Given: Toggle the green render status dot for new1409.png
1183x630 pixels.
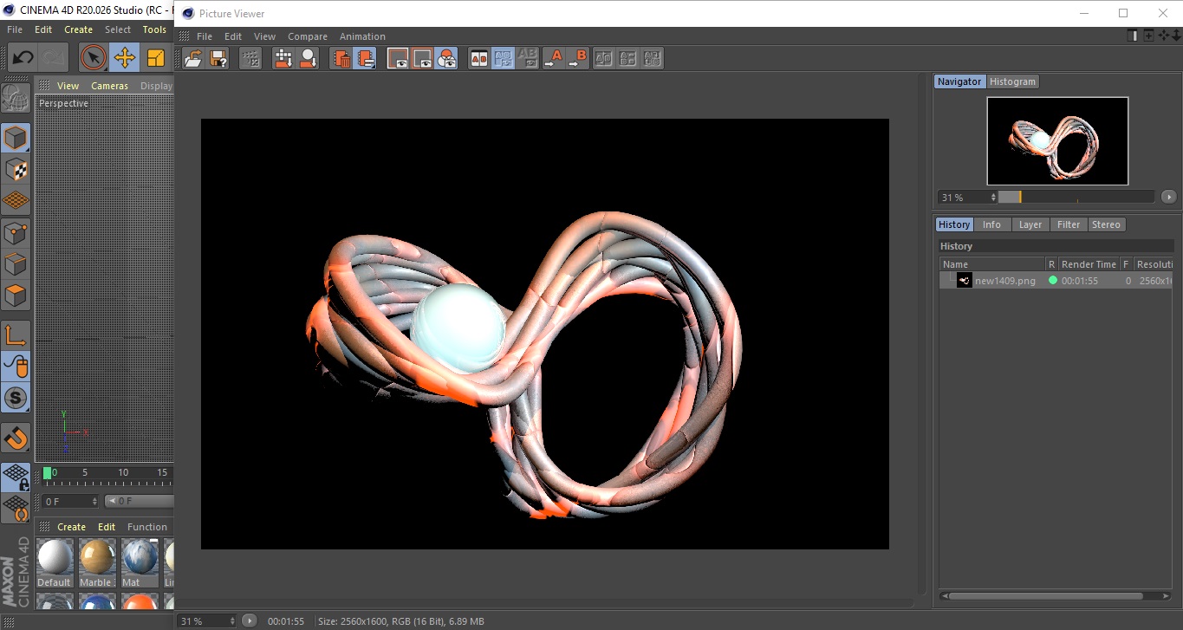Looking at the screenshot, I should point(1052,281).
